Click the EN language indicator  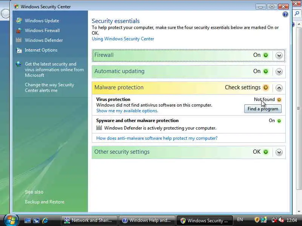(x=240, y=220)
